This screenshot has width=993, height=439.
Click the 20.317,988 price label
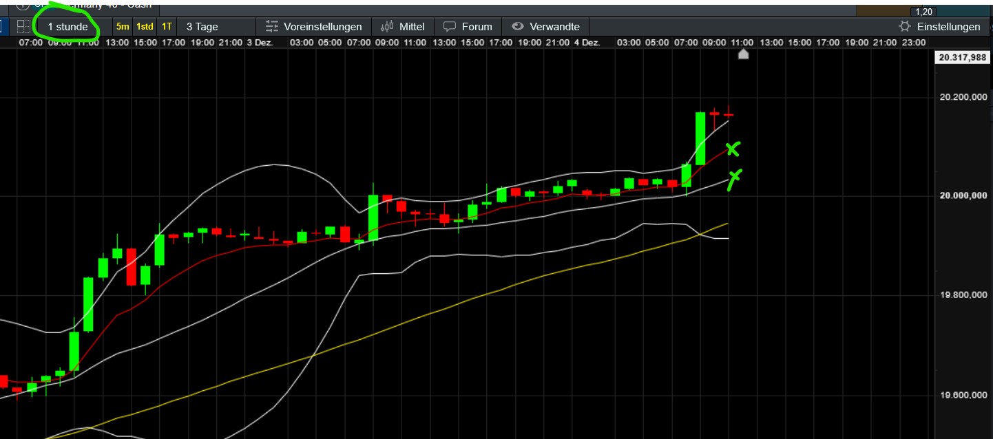[x=963, y=58]
